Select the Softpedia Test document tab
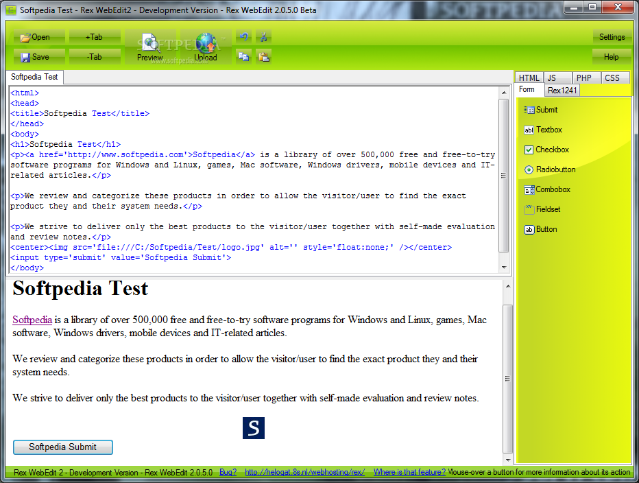639x483 pixels. [x=34, y=77]
